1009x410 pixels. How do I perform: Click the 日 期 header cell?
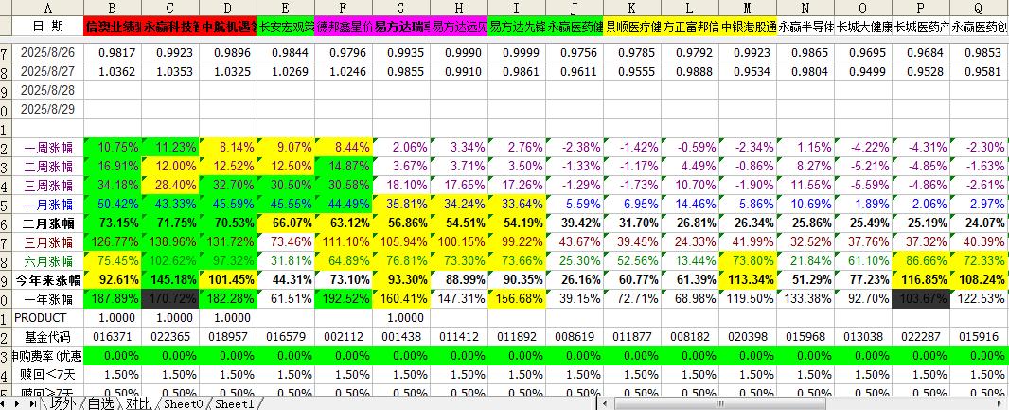point(47,27)
